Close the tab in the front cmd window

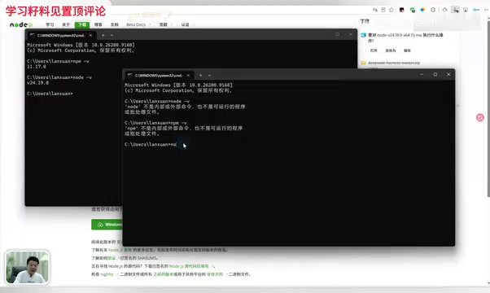click(188, 75)
